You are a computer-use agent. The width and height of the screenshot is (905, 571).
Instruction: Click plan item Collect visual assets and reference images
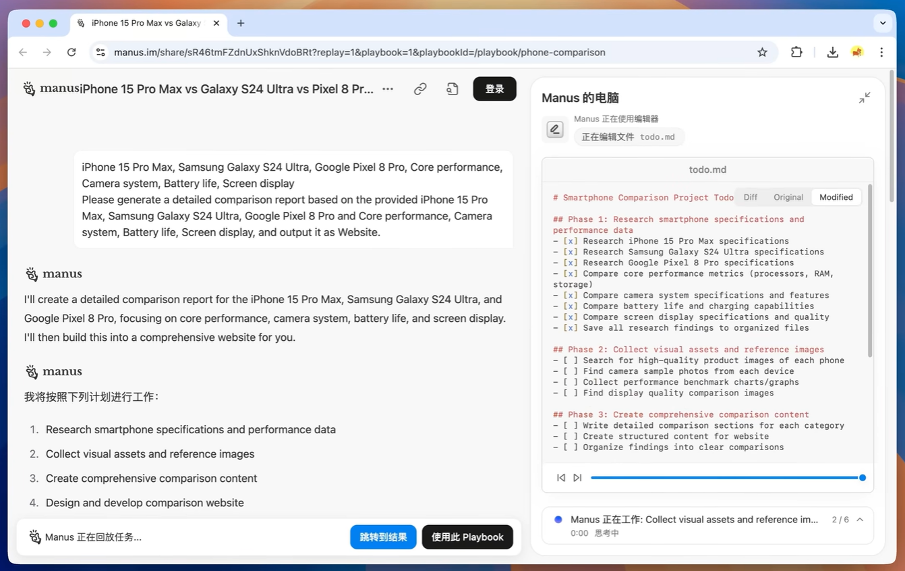click(x=150, y=454)
